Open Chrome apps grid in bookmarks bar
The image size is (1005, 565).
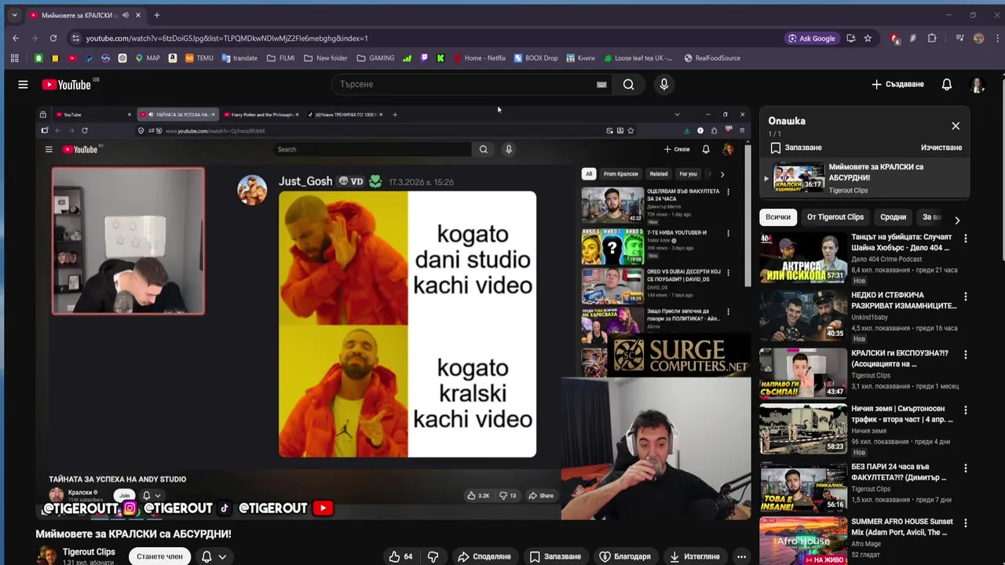point(14,58)
